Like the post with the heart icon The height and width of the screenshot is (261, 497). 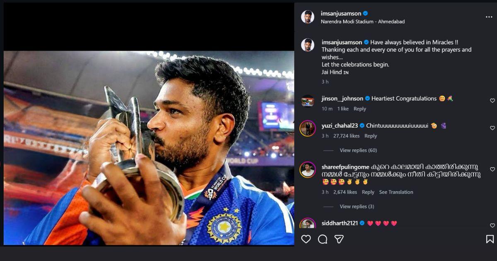[x=306, y=239]
